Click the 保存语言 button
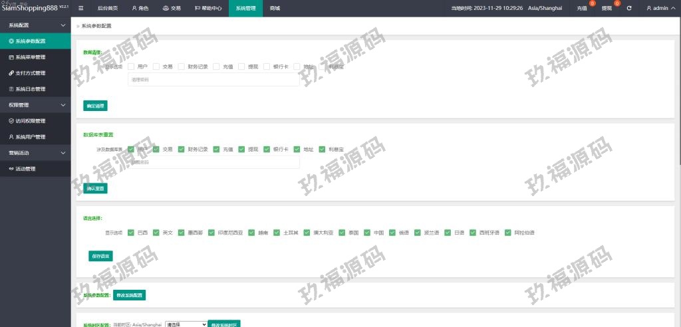 click(101, 256)
